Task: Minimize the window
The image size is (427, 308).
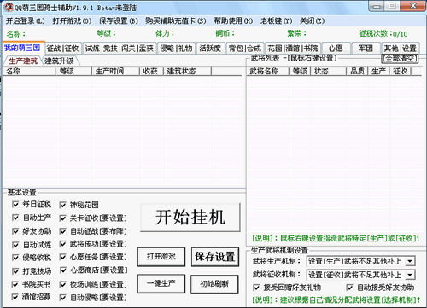Action: click(x=377, y=7)
